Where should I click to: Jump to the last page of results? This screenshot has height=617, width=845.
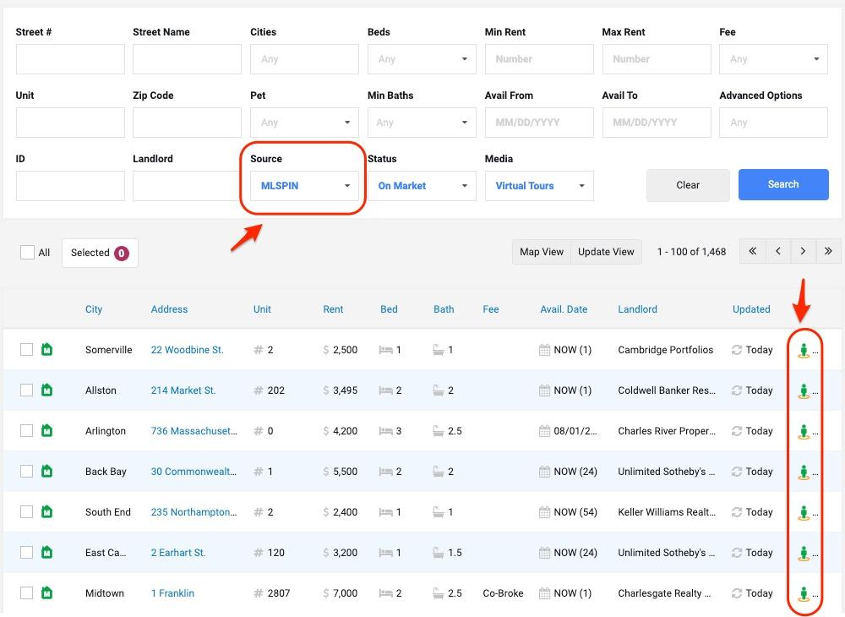pos(828,252)
